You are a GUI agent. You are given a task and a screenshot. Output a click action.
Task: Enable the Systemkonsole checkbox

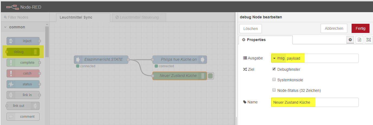[x=274, y=80]
